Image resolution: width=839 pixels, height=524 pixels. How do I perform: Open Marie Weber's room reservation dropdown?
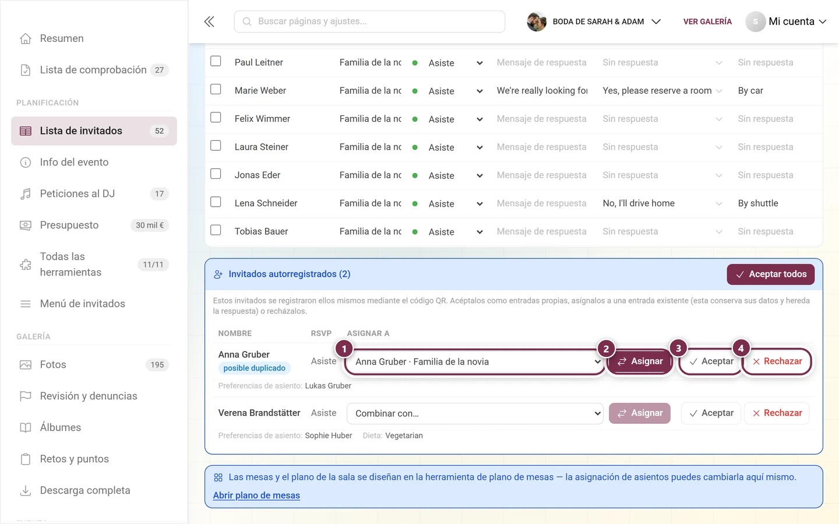click(662, 91)
